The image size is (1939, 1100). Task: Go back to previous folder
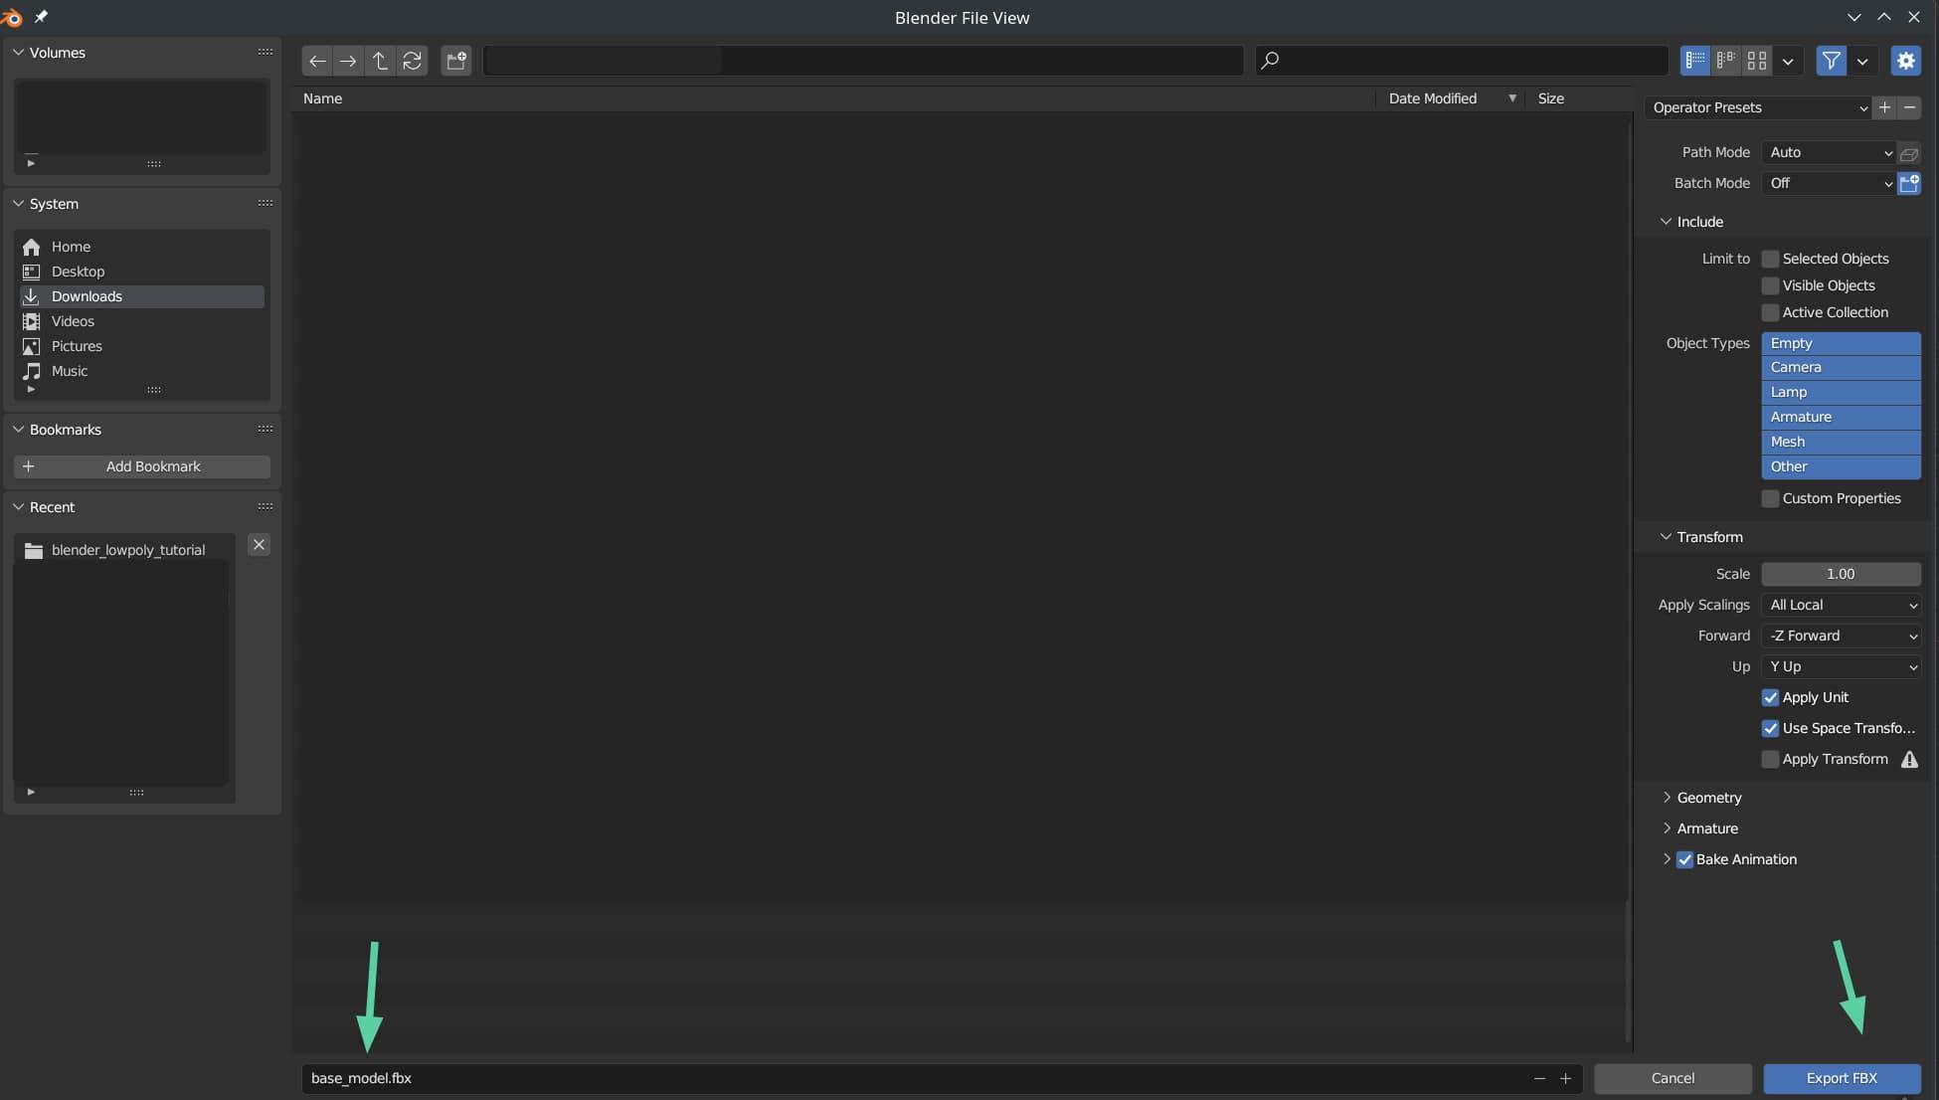click(317, 61)
